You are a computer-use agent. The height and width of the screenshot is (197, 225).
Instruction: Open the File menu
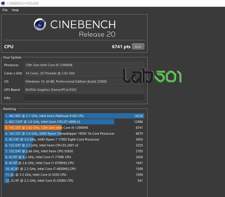5,10
